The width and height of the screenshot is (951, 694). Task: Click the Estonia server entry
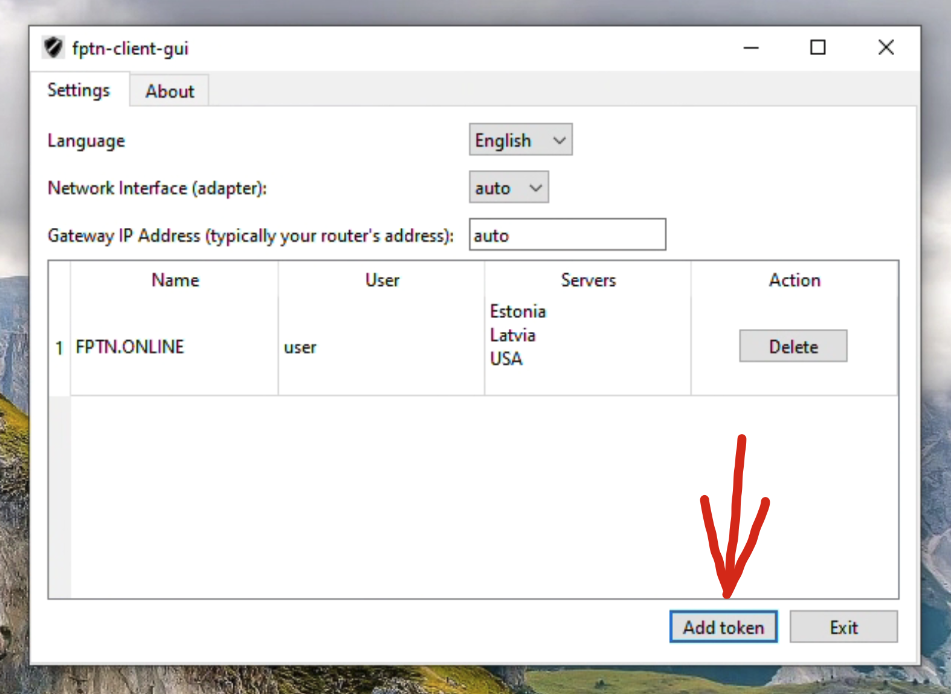(518, 311)
